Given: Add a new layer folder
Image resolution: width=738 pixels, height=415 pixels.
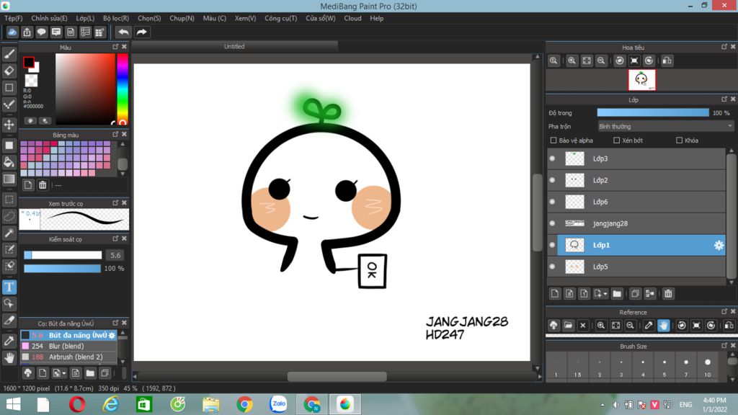Looking at the screenshot, I should click(617, 294).
